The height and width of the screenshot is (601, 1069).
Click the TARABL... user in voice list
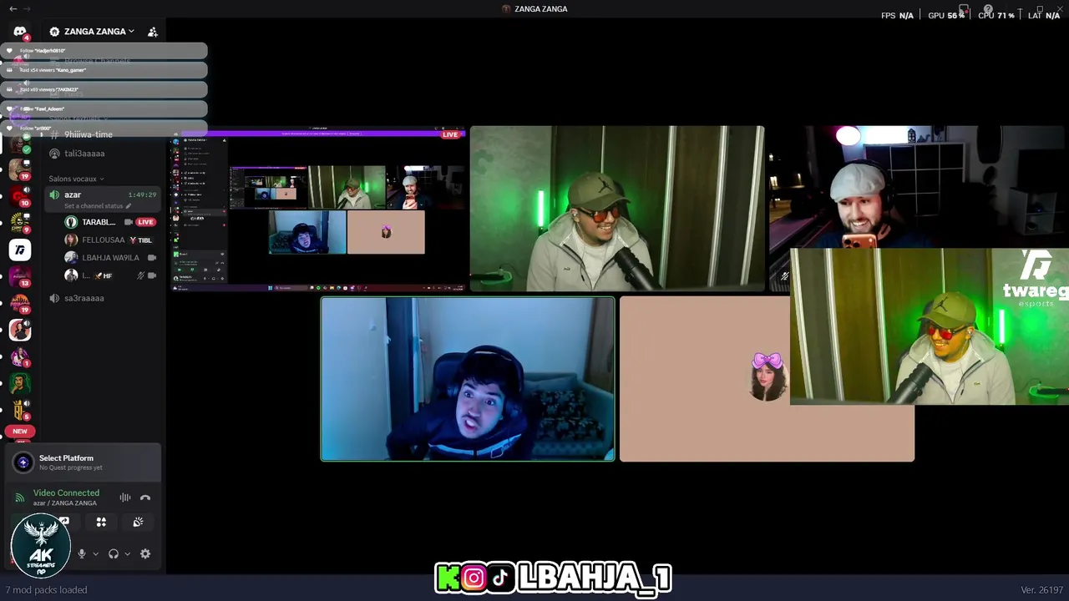(99, 222)
